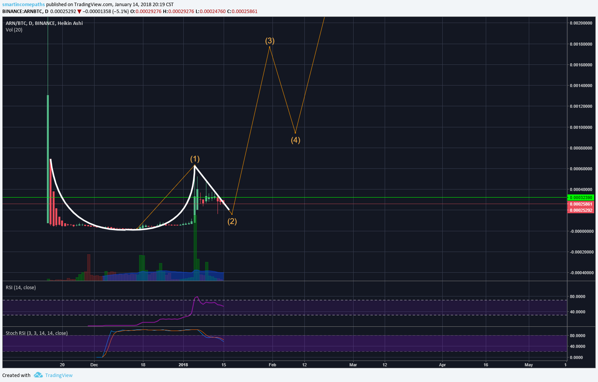Click the H:0.00029276 high value
This screenshot has height=382, width=598.
(178, 12)
